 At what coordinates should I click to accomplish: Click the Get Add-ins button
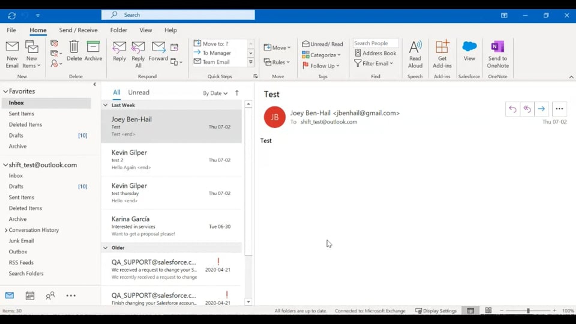click(442, 54)
